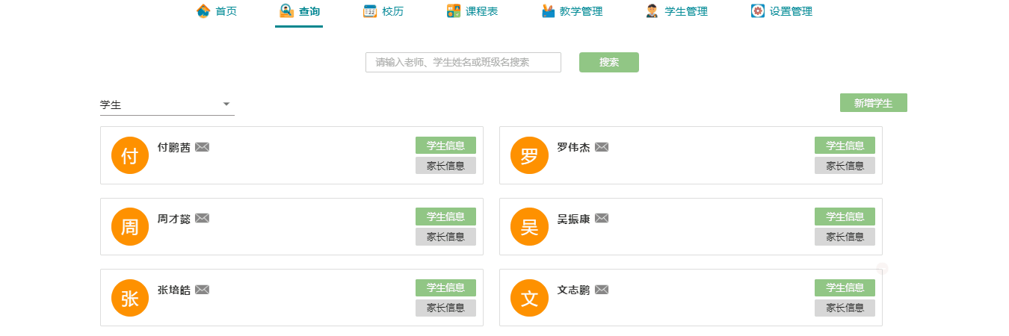This screenshot has height=336, width=1009.
Task: Click the mail icon beside 张培皓
Action: tap(202, 290)
